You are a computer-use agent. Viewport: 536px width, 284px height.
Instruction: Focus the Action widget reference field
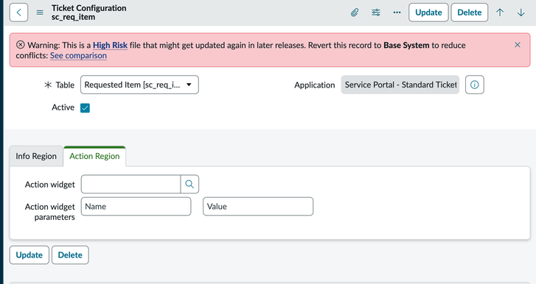[x=131, y=184]
